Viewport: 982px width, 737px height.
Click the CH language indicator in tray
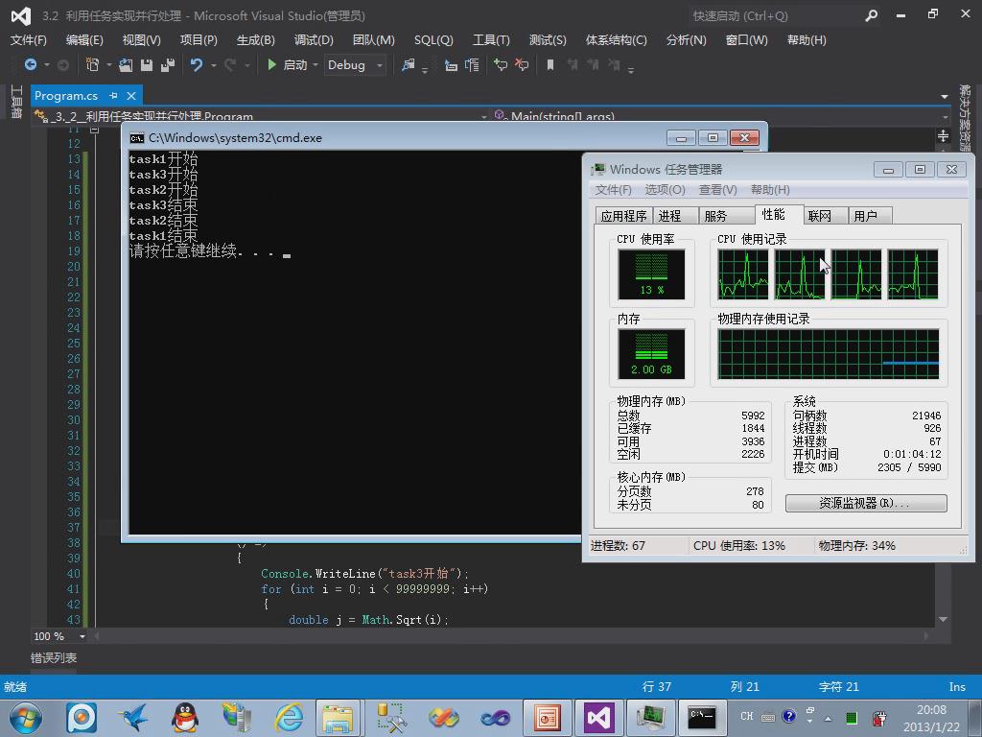[x=746, y=716]
